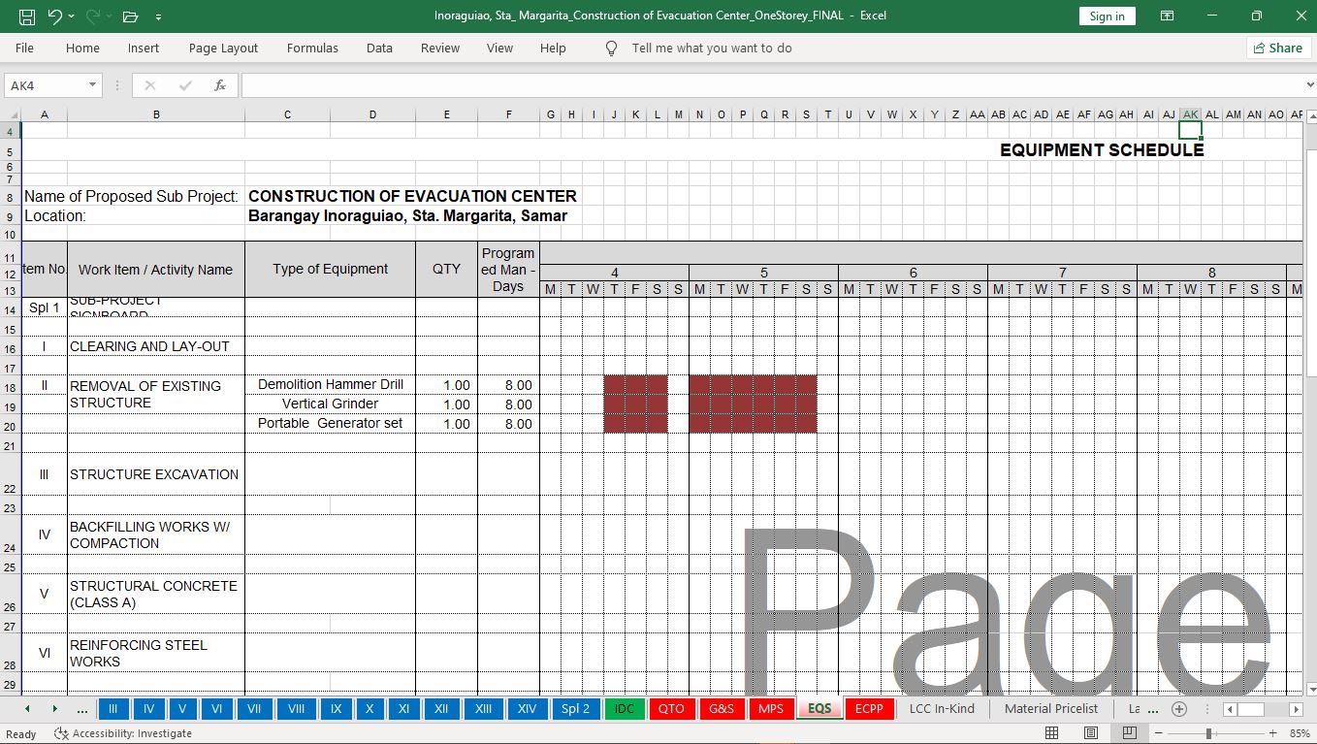Click the horizontal scrollbar left arrow
The height and width of the screenshot is (744, 1317).
1230,709
